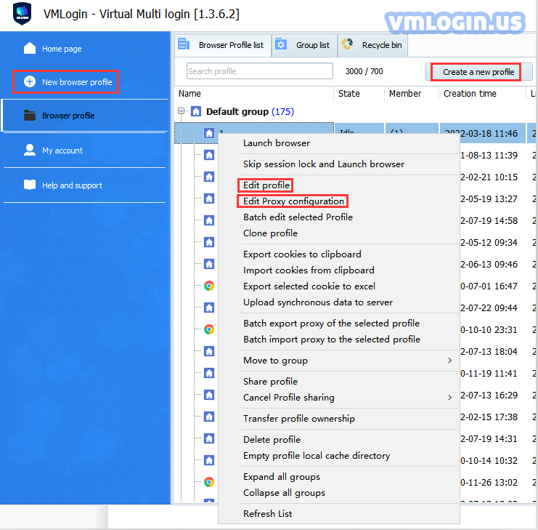Image resolution: width=538 pixels, height=530 pixels.
Task: Click the profile icon in the 0-10-14 10:32 row
Action: 209,460
